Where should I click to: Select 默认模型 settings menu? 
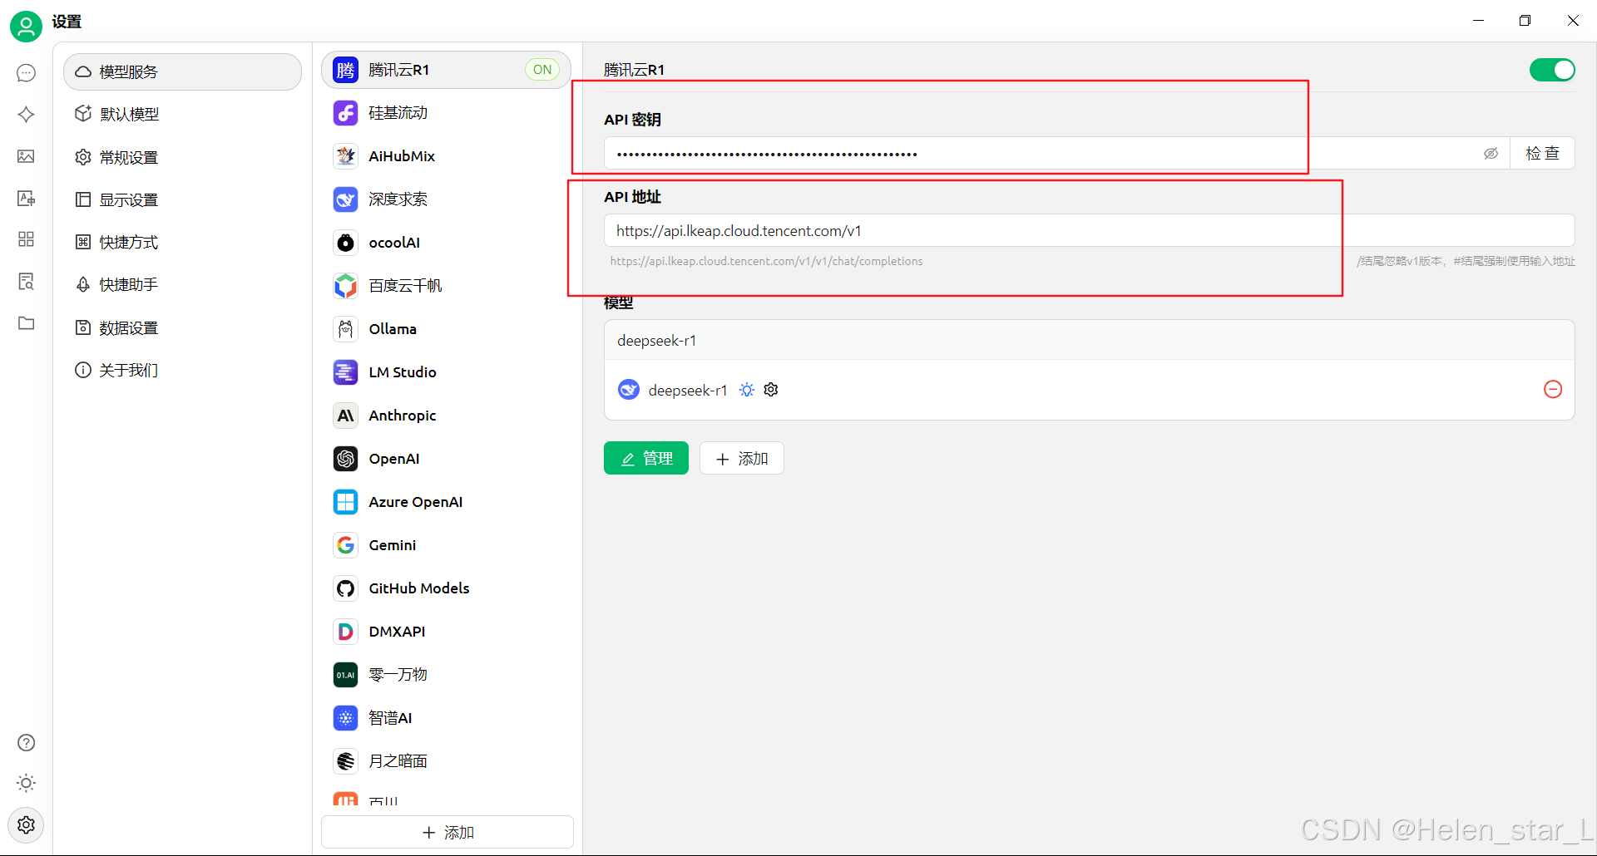click(182, 114)
